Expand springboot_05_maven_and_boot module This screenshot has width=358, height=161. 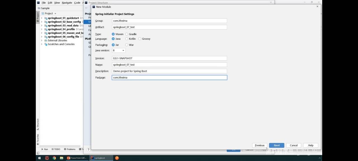[42, 33]
